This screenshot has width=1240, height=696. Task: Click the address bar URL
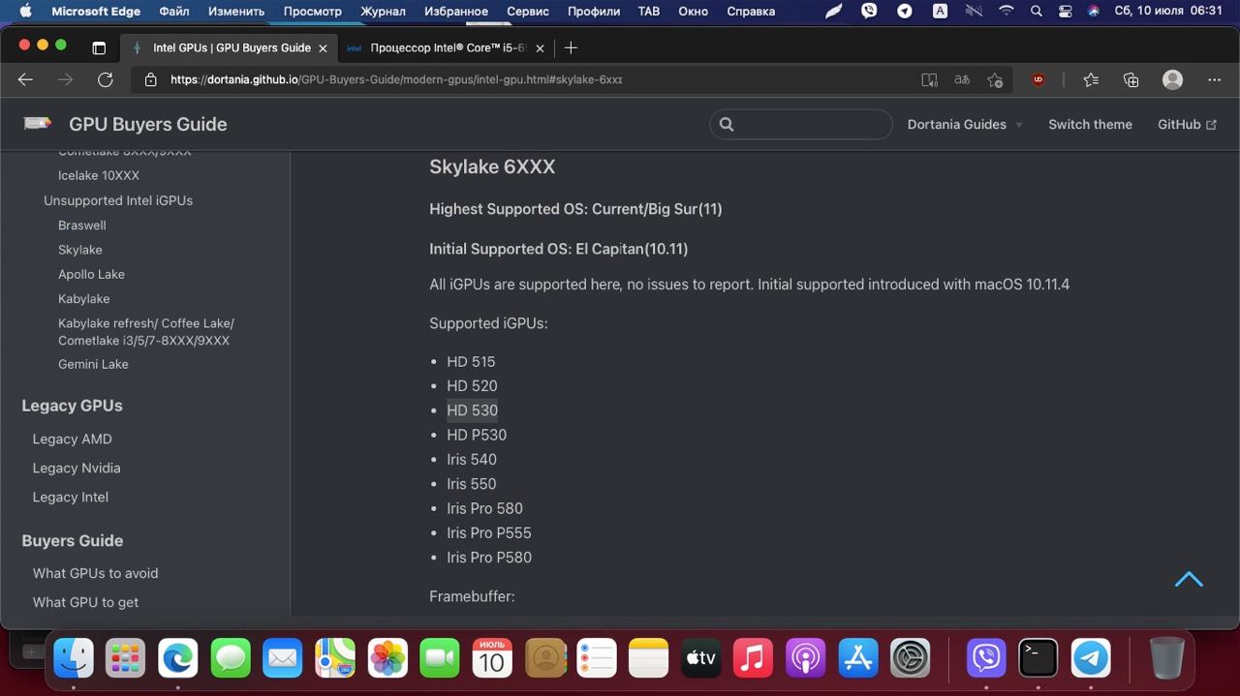[x=396, y=79]
